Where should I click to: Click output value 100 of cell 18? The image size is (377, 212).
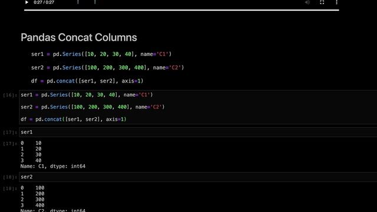[40, 188]
